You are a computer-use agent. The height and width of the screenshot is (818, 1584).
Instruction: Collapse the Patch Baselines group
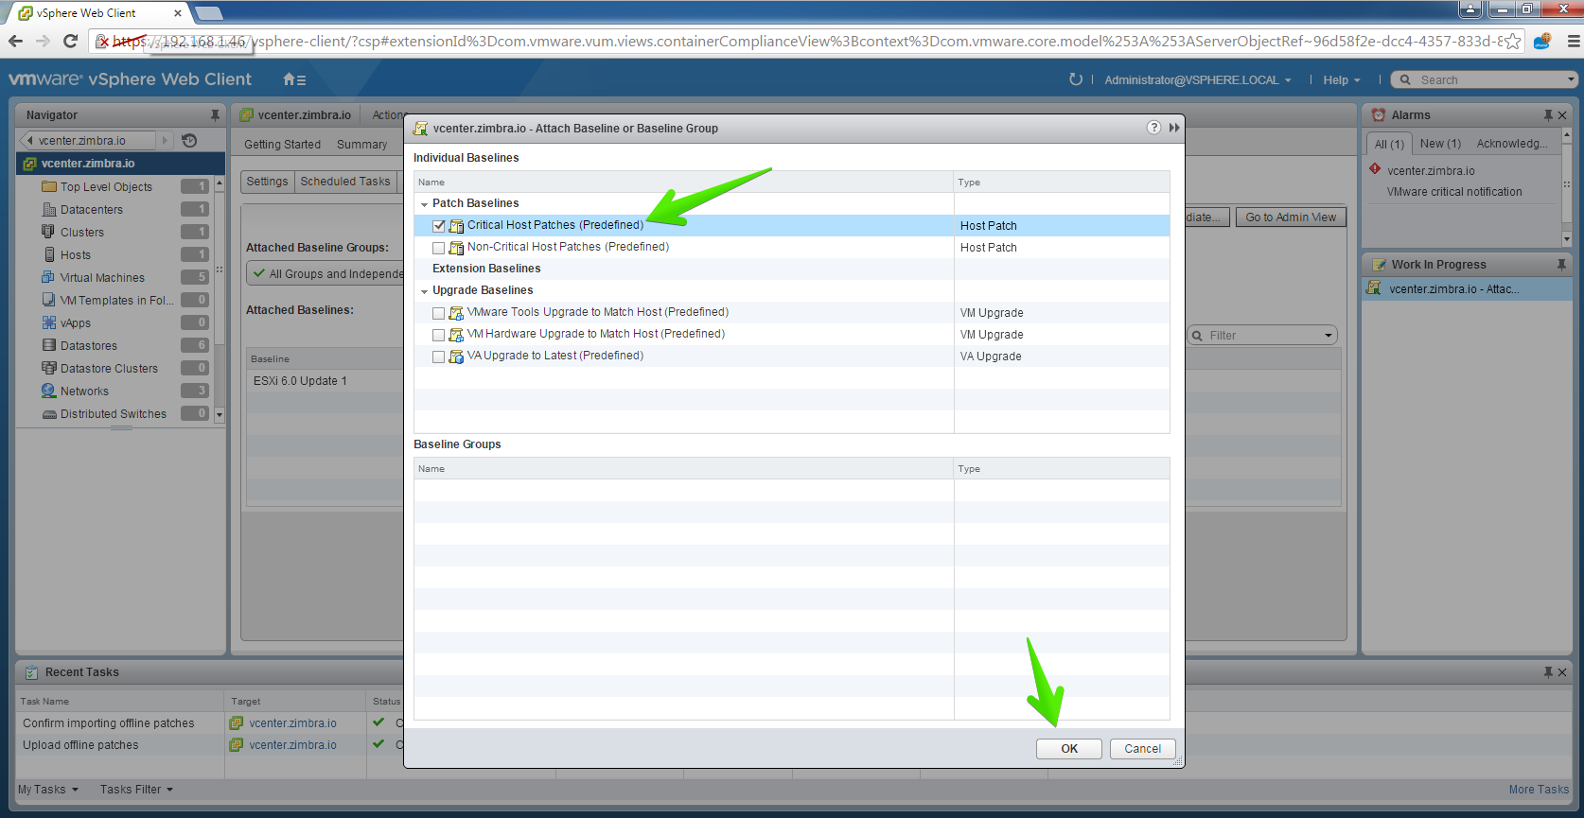[424, 204]
